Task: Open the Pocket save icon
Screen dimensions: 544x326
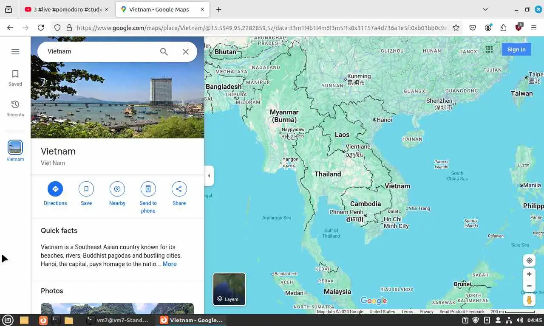Action: tap(473, 28)
